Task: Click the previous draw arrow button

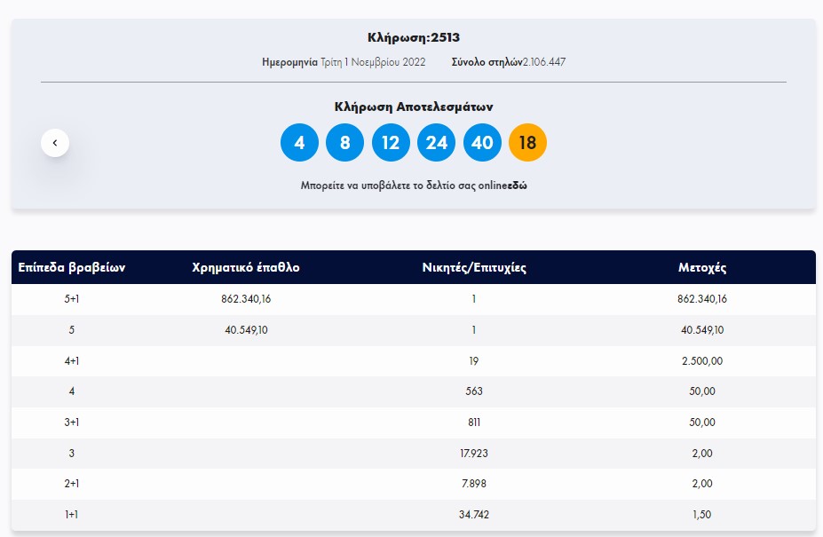Action: pos(55,142)
